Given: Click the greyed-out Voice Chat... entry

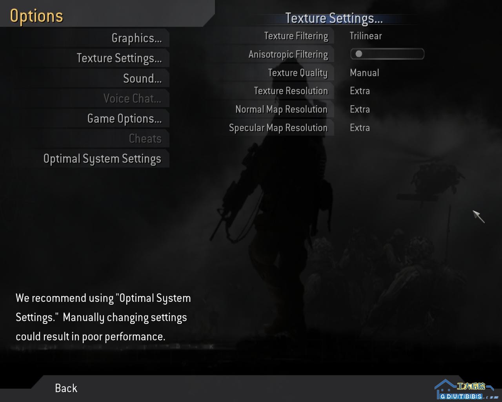Looking at the screenshot, I should pos(132,99).
